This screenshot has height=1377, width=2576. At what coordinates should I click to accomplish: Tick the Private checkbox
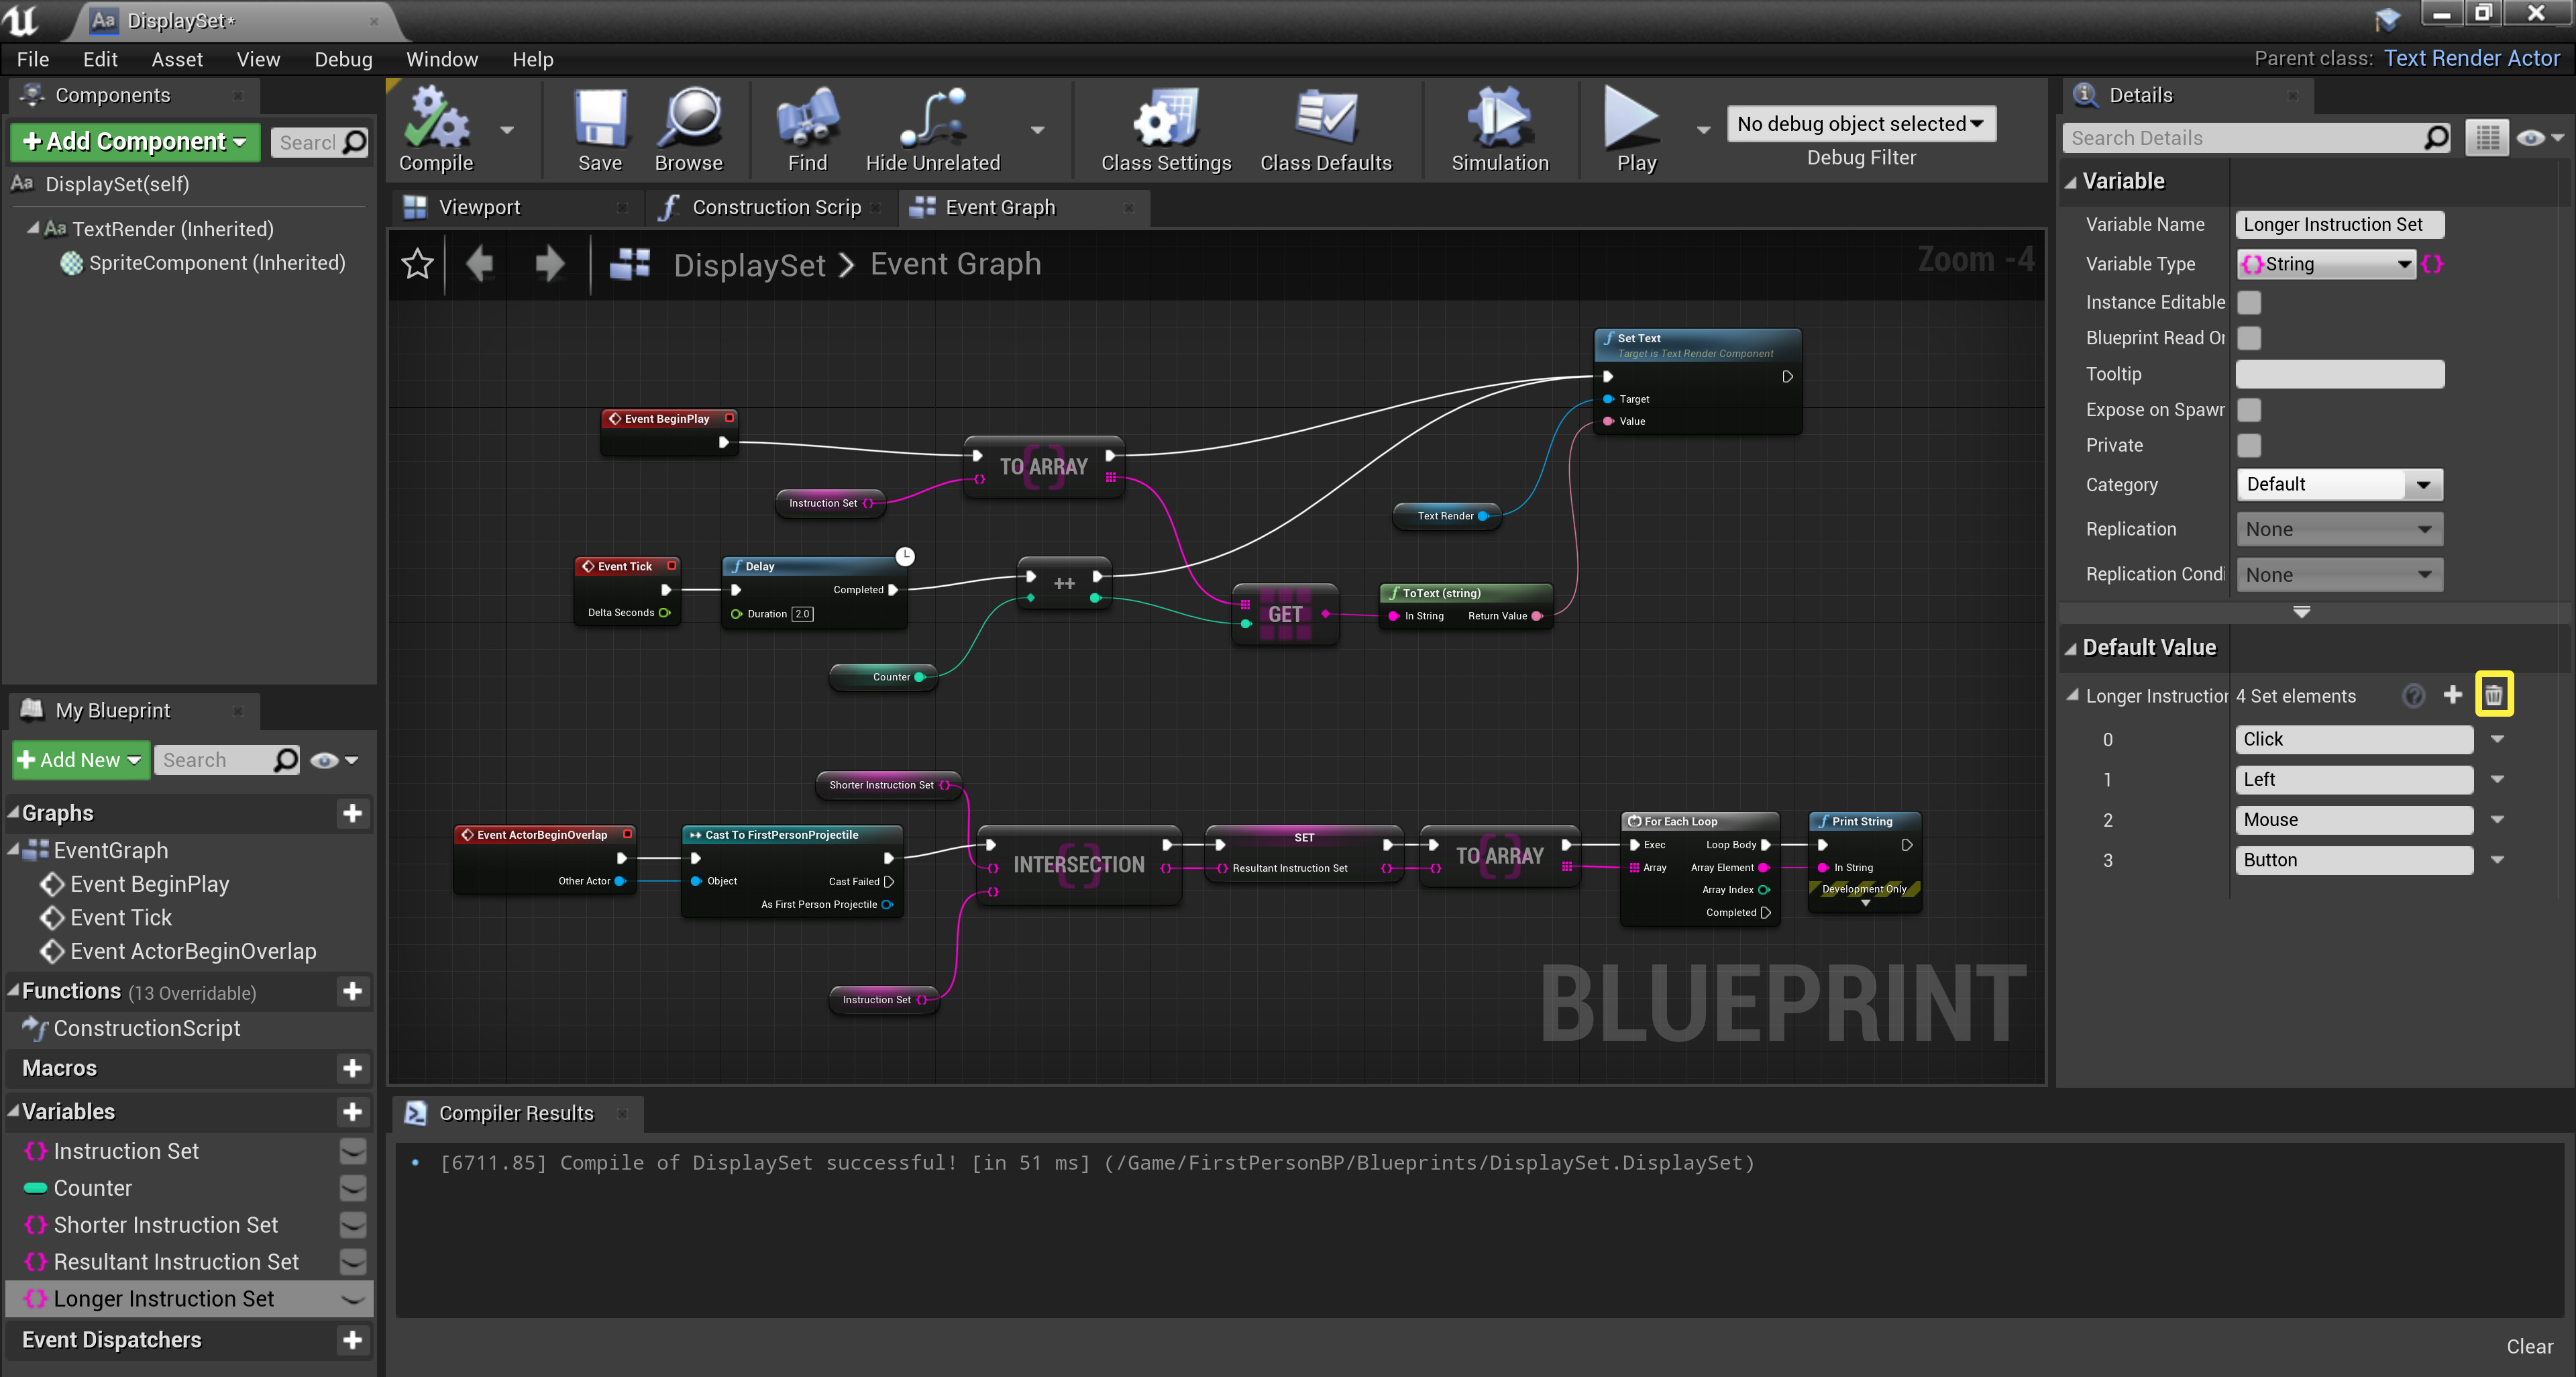[x=2249, y=445]
